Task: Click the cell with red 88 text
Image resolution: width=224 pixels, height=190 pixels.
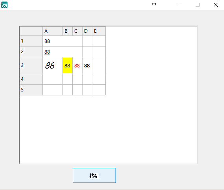Action: click(77, 65)
